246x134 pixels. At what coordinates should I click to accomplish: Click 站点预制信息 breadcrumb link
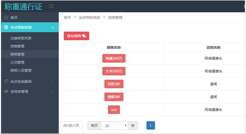tap(90, 17)
